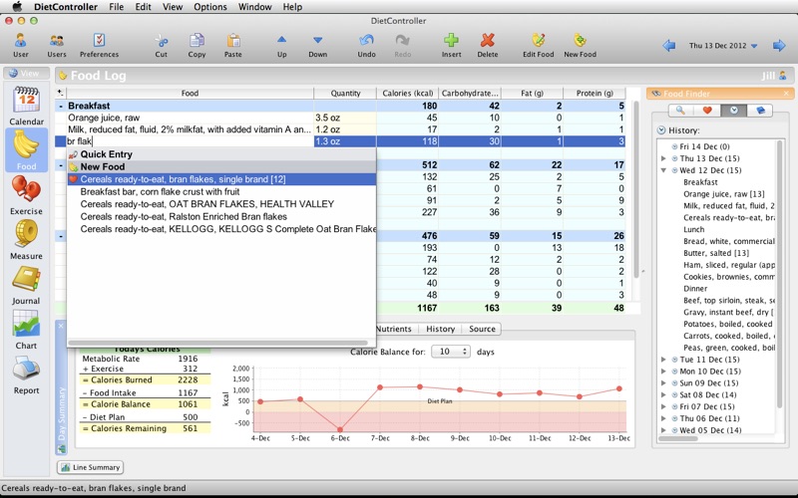Click the food name field containing br flak
Screen dimensions: 798x498
[190, 141]
